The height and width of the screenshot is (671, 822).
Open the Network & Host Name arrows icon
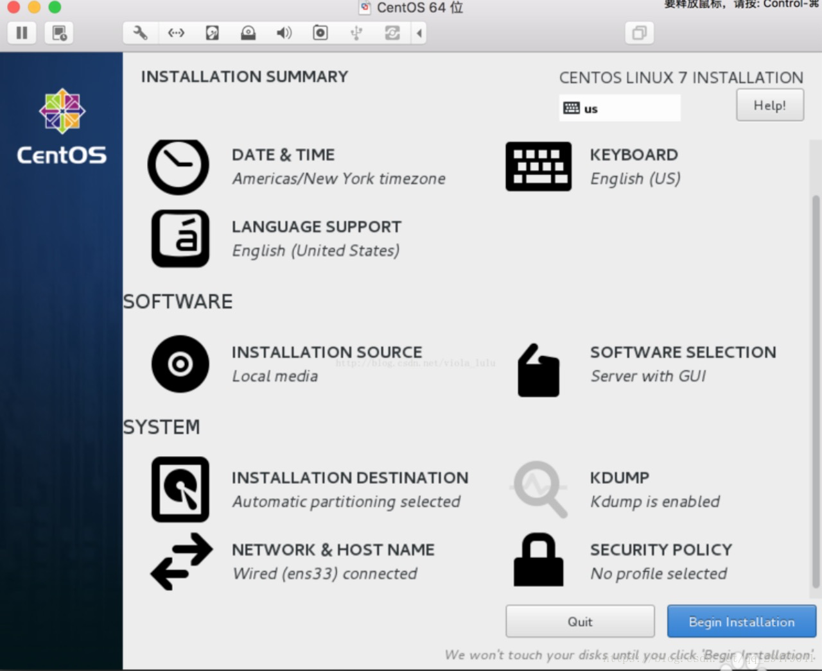coord(181,561)
